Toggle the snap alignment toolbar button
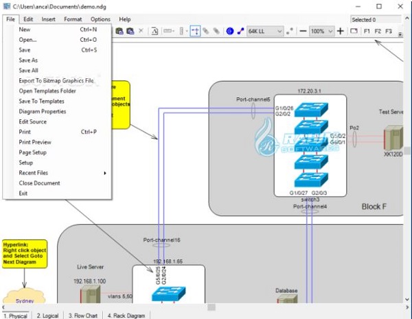412x319 pixels. click(x=195, y=32)
